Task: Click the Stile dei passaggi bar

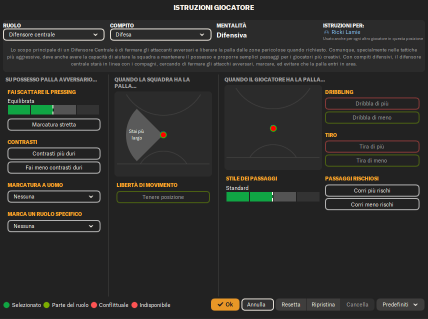Action: click(x=272, y=197)
